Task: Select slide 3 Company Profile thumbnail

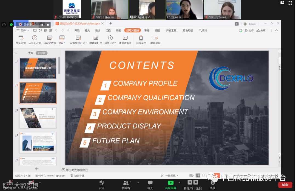Action: click(38, 118)
